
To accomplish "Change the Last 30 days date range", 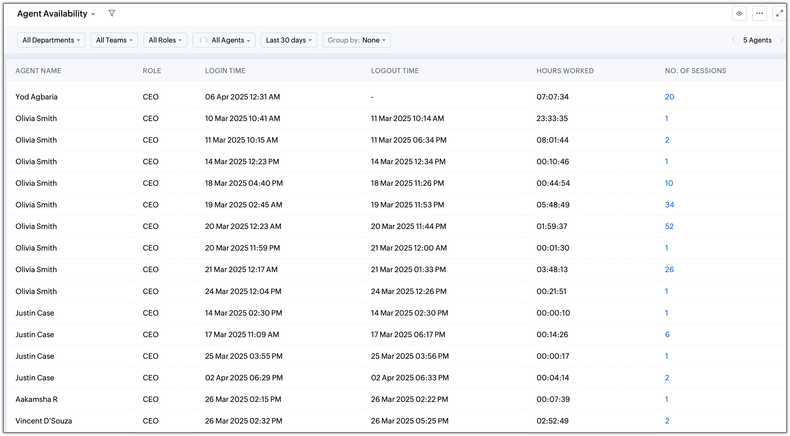I will (x=289, y=40).
